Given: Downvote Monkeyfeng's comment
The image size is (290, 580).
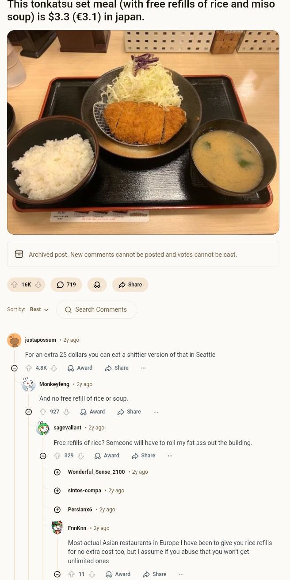Looking at the screenshot, I should (66, 412).
